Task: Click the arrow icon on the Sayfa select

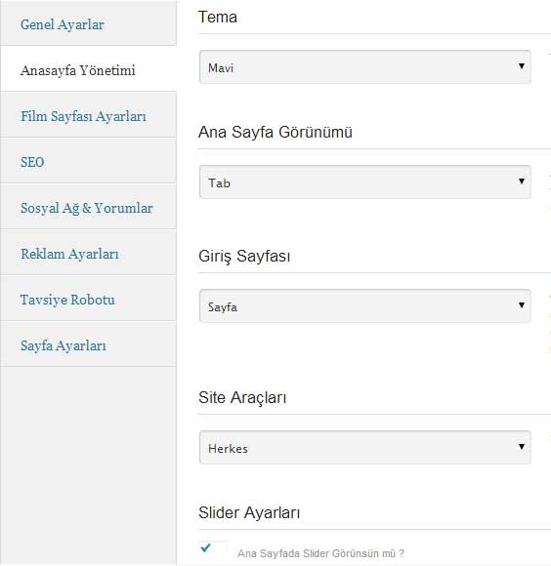Action: tap(522, 305)
